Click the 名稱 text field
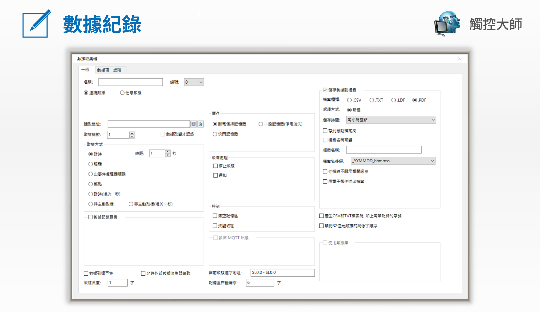 [x=130, y=82]
